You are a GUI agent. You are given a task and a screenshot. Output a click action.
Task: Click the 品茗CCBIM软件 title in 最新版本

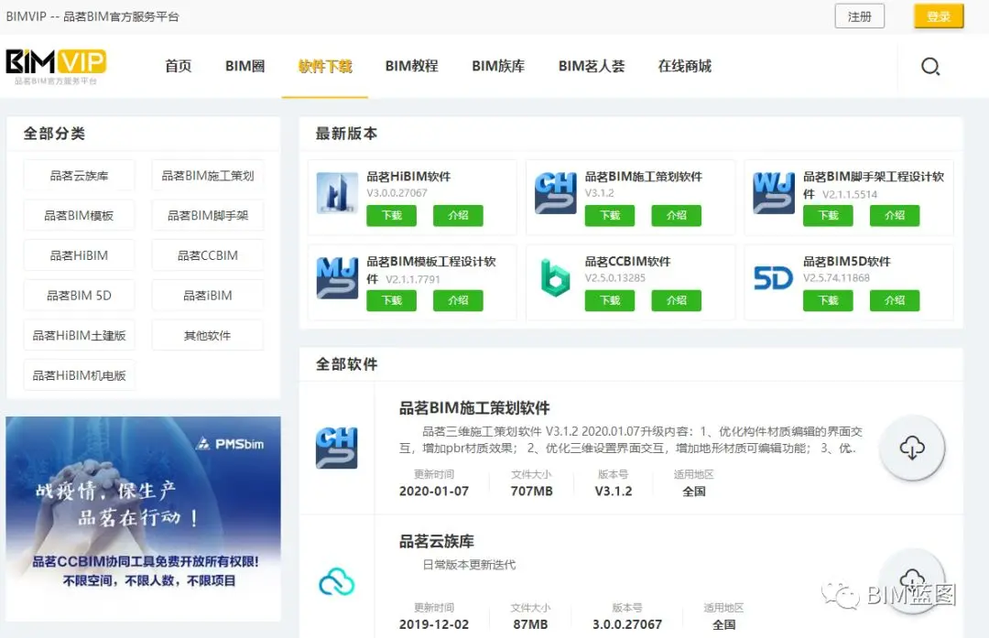pyautogui.click(x=627, y=261)
